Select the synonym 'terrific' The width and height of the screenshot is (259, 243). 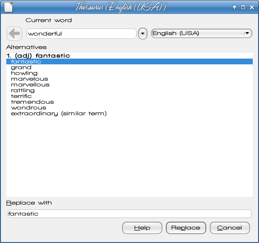point(129,96)
